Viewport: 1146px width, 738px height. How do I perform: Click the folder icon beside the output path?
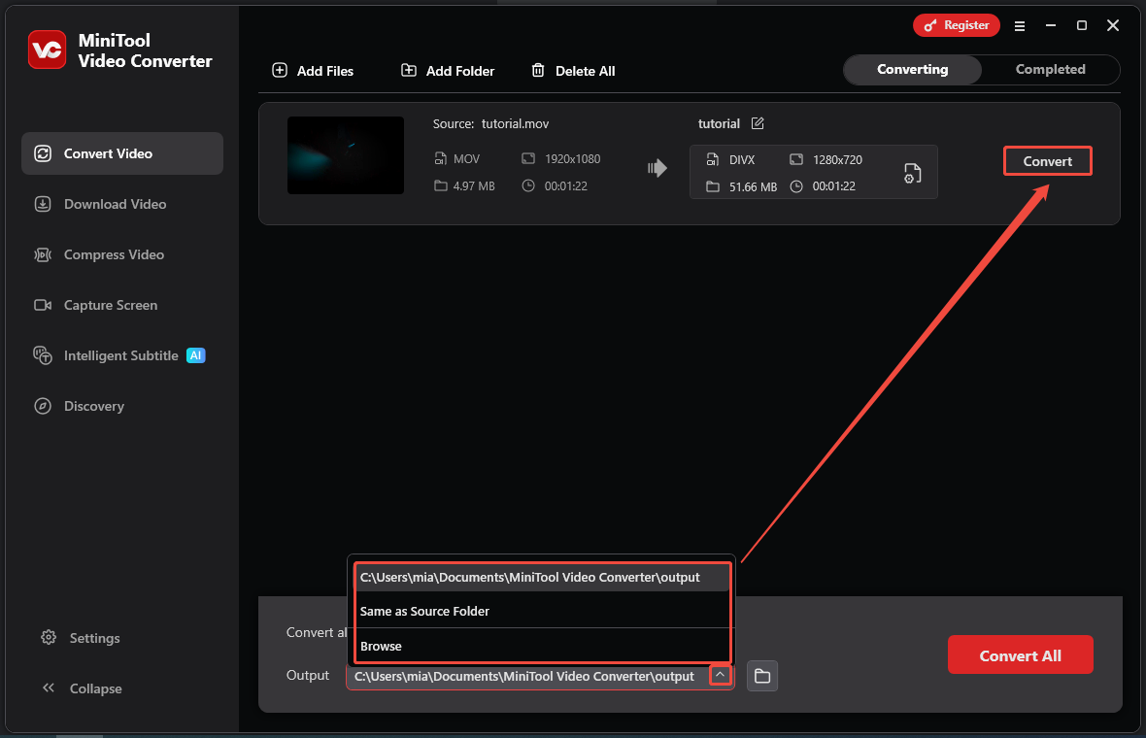(761, 676)
